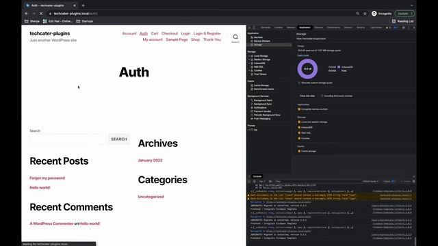Expand the top frame node under Frames
Image resolution: width=438 pixels, height=246 pixels.
click(249, 130)
